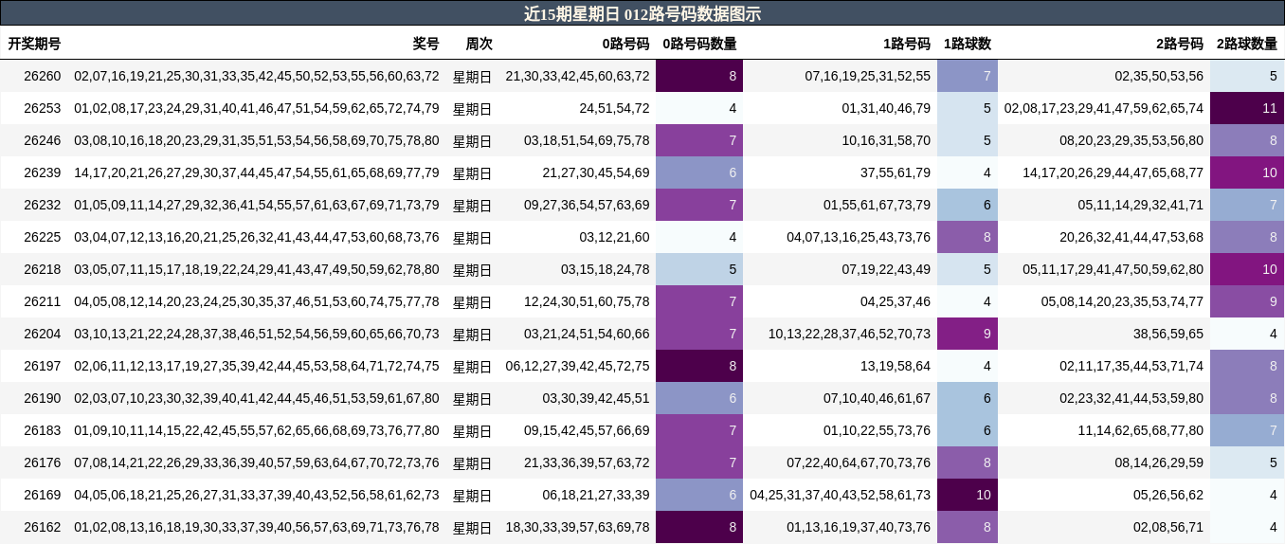Select the 0路号码数量 column header

pyautogui.click(x=699, y=44)
